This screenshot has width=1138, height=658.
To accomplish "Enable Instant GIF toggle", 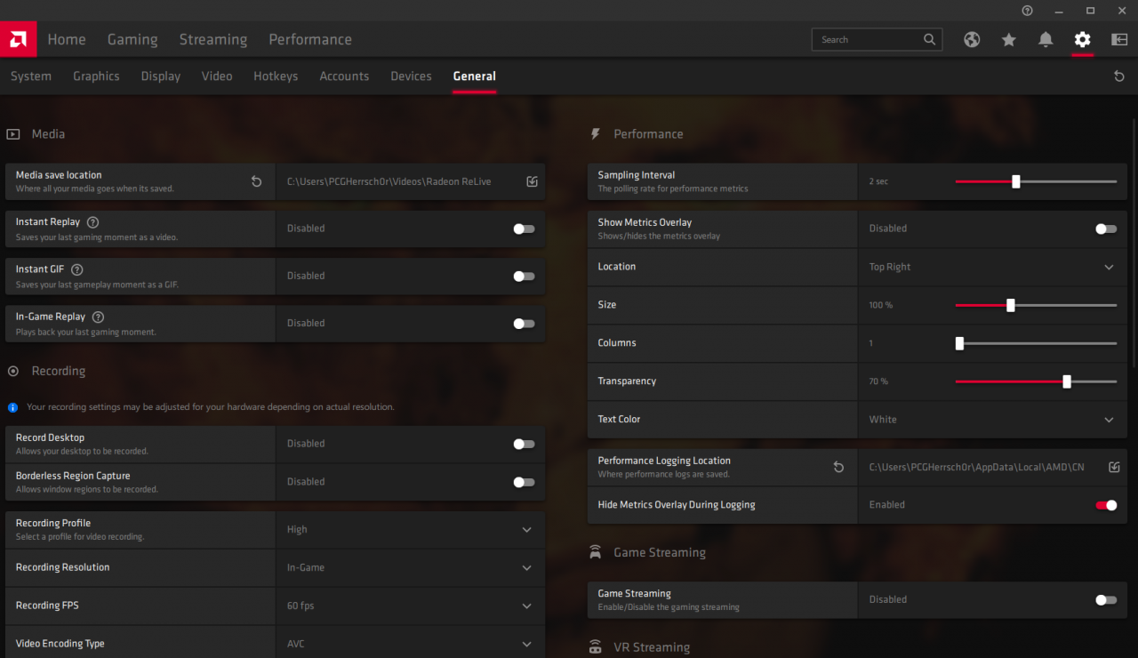I will (525, 276).
